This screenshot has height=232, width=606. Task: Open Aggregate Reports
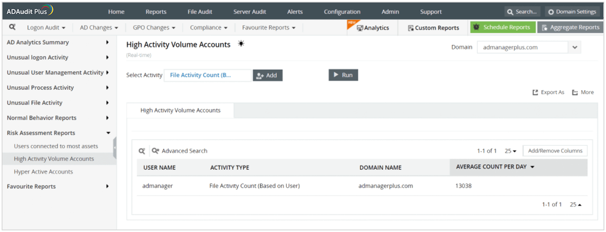tap(570, 27)
